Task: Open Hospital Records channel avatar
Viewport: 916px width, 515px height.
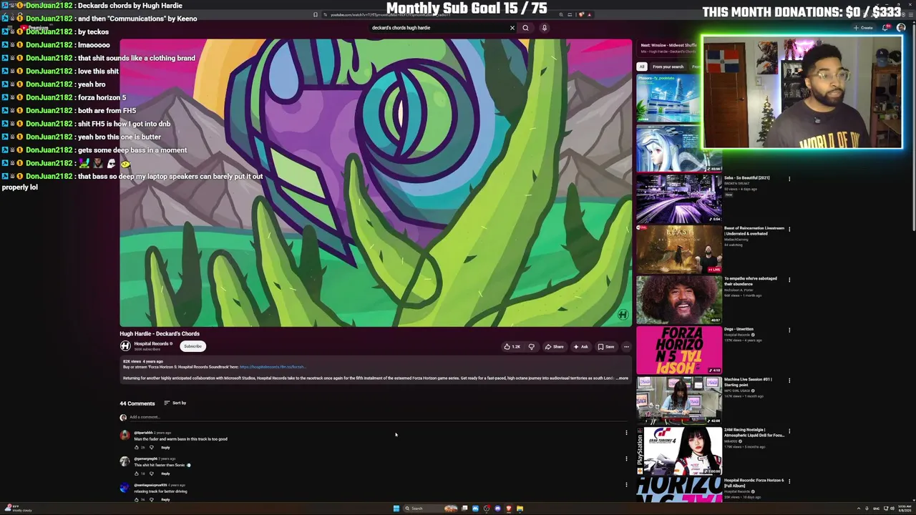Action: tap(125, 346)
